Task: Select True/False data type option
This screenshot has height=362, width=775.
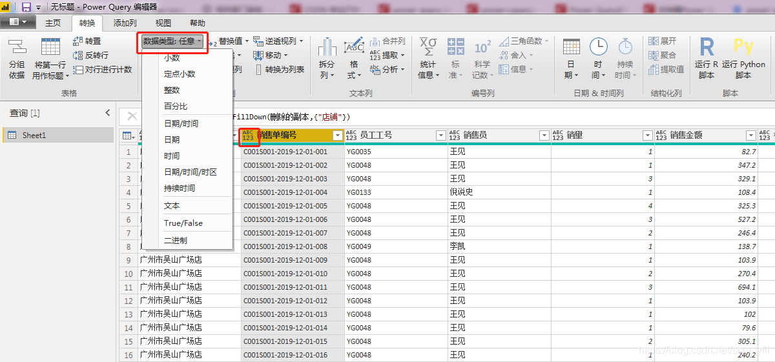Action: (x=187, y=223)
